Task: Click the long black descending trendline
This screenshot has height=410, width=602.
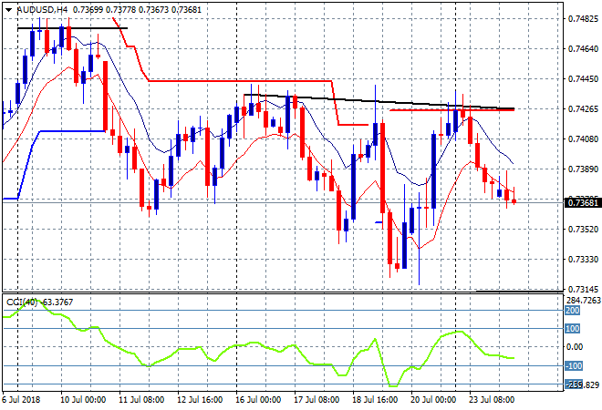Action: coord(379,101)
